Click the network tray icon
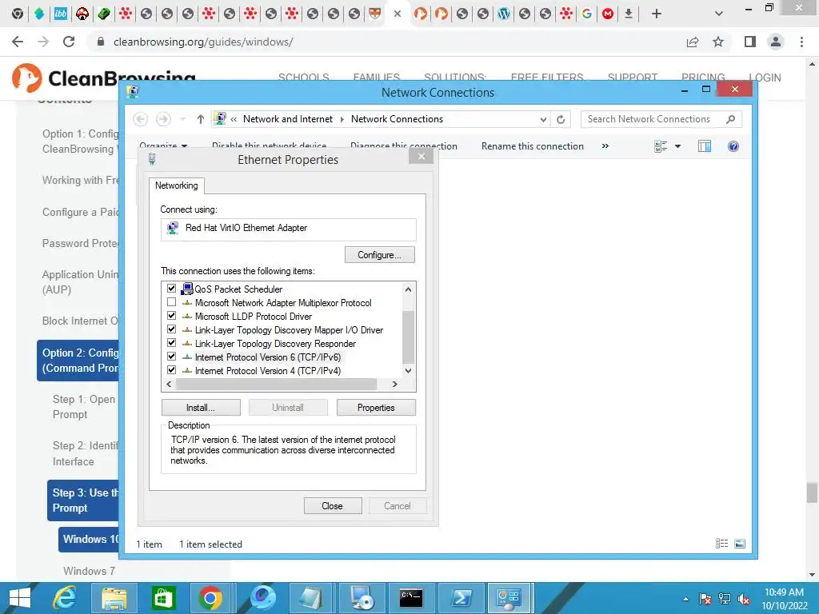Screen dimensions: 819x614 point(725,599)
